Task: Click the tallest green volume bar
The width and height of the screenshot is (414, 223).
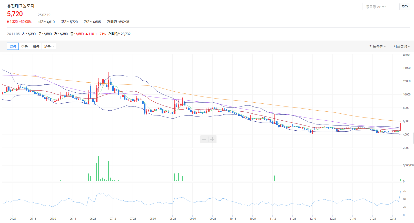Action: point(98,169)
